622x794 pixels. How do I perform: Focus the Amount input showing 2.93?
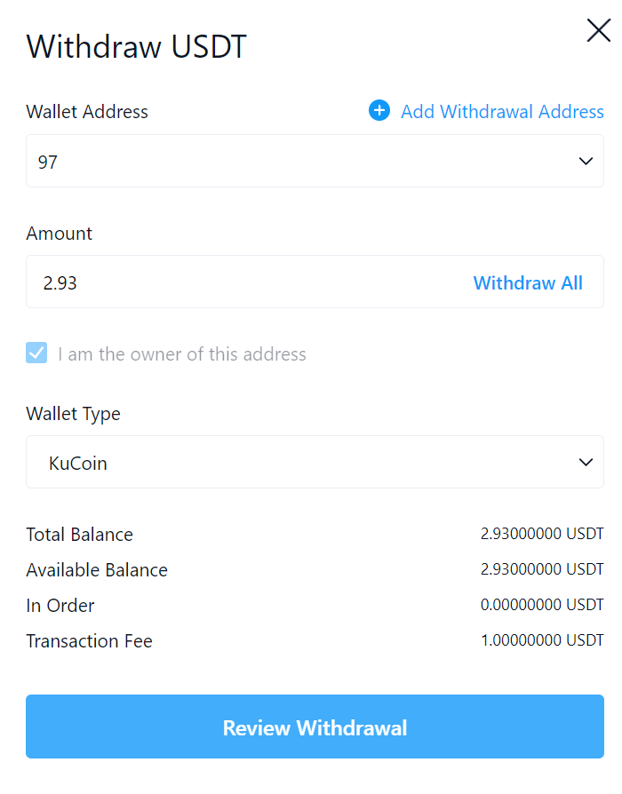[x=240, y=282]
